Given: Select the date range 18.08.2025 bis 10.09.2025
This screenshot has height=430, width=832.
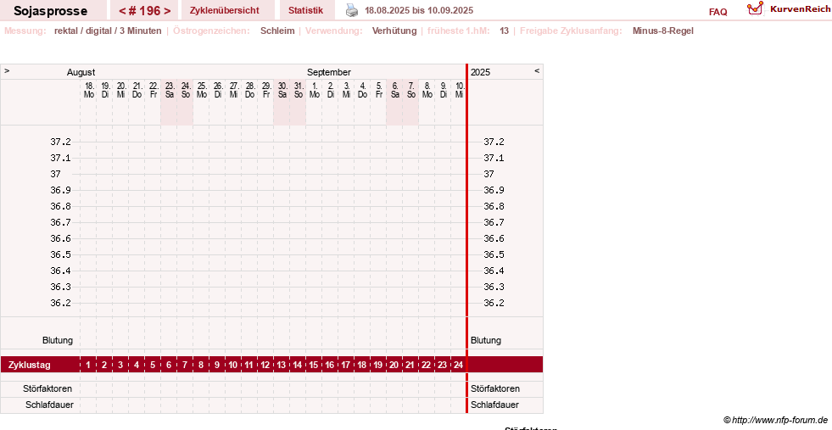Looking at the screenshot, I should [419, 10].
